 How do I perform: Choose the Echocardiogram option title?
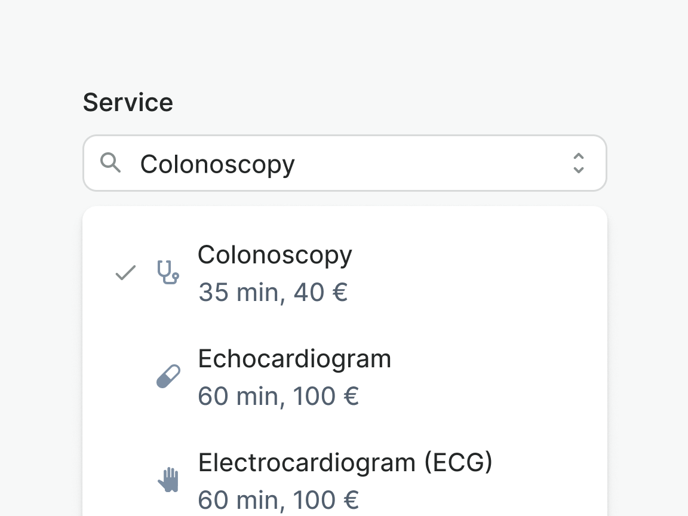coord(294,359)
